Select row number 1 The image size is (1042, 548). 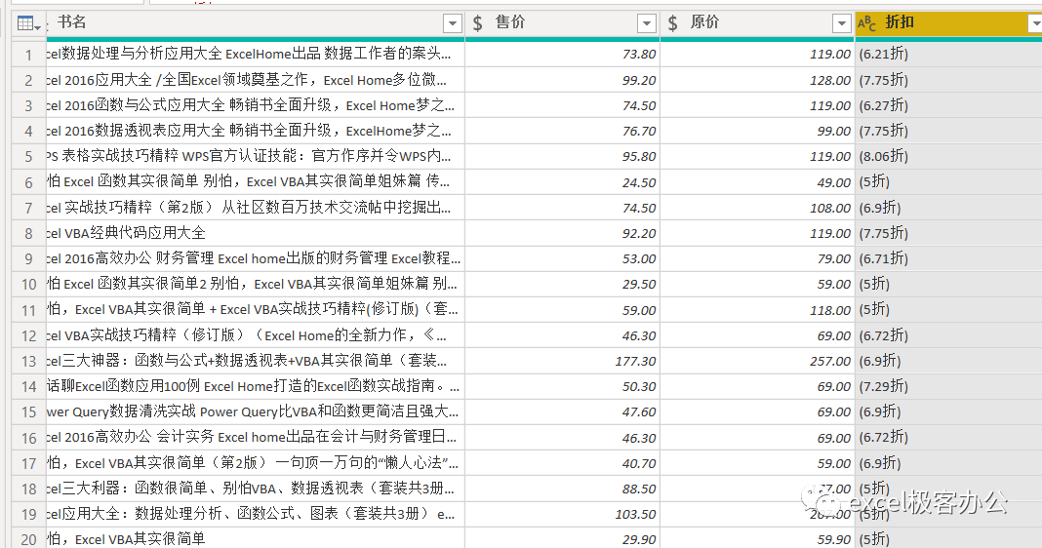(28, 55)
